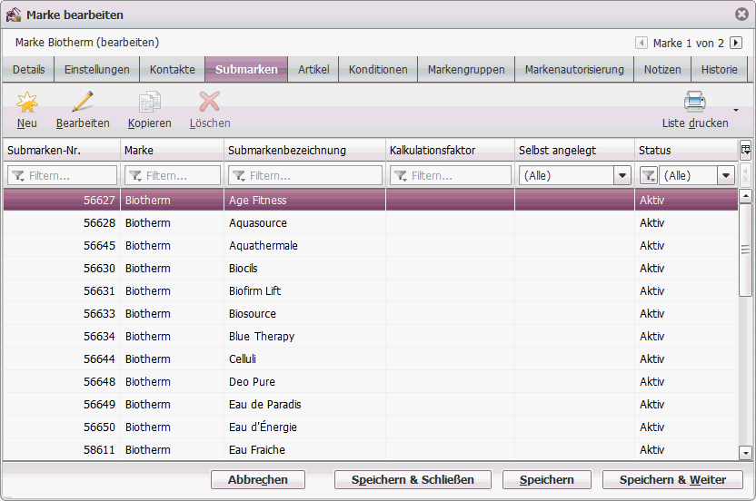Click the Kalkulationsfaktor filter field
The image size is (756, 501).
click(451, 176)
